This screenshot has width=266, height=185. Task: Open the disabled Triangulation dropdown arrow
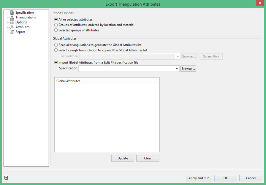178,56
